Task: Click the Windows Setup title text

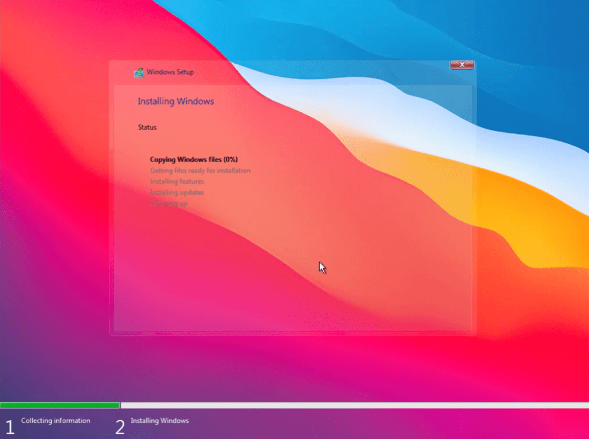Action: tap(170, 72)
